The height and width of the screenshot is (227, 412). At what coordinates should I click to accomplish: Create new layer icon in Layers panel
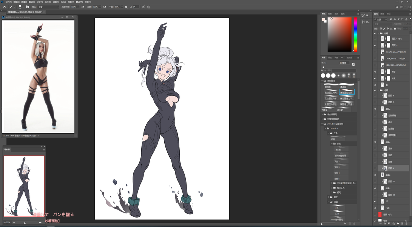click(402, 224)
